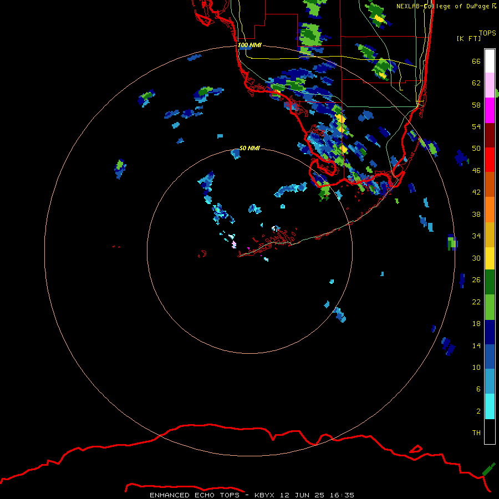Click the 22 legend value label
The image size is (499, 499).
476,302
